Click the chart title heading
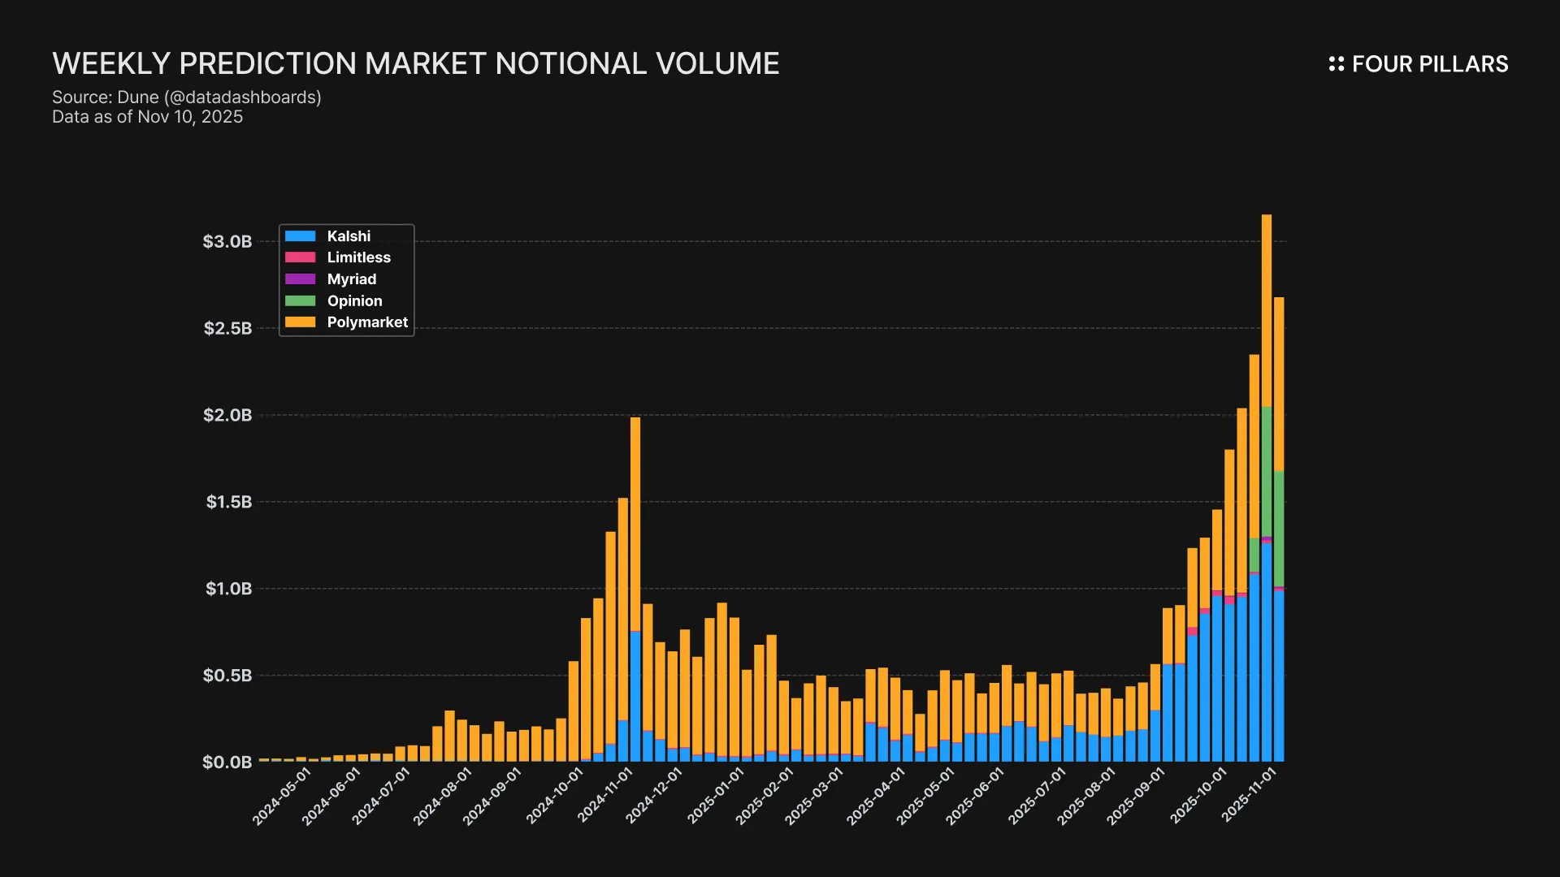The width and height of the screenshot is (1560, 877). tap(415, 63)
